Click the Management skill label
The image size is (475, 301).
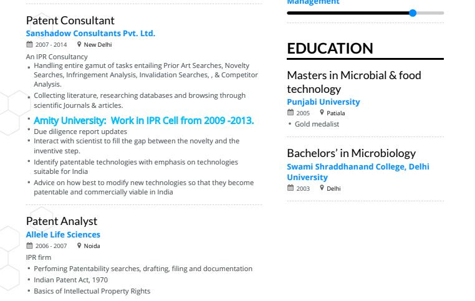pos(313,2)
